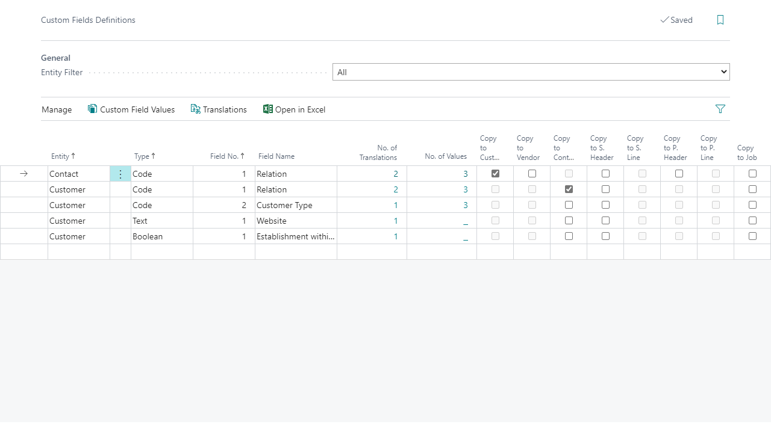This screenshot has width=771, height=433.
Task: Check Copy to S. Header for Boolean row
Action: pos(605,236)
